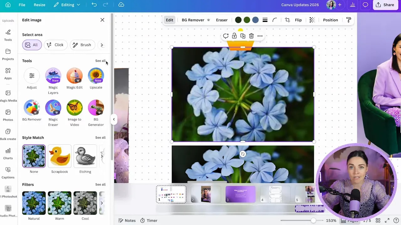Pick the blue color swatch
The height and width of the screenshot is (225, 401).
point(255,20)
